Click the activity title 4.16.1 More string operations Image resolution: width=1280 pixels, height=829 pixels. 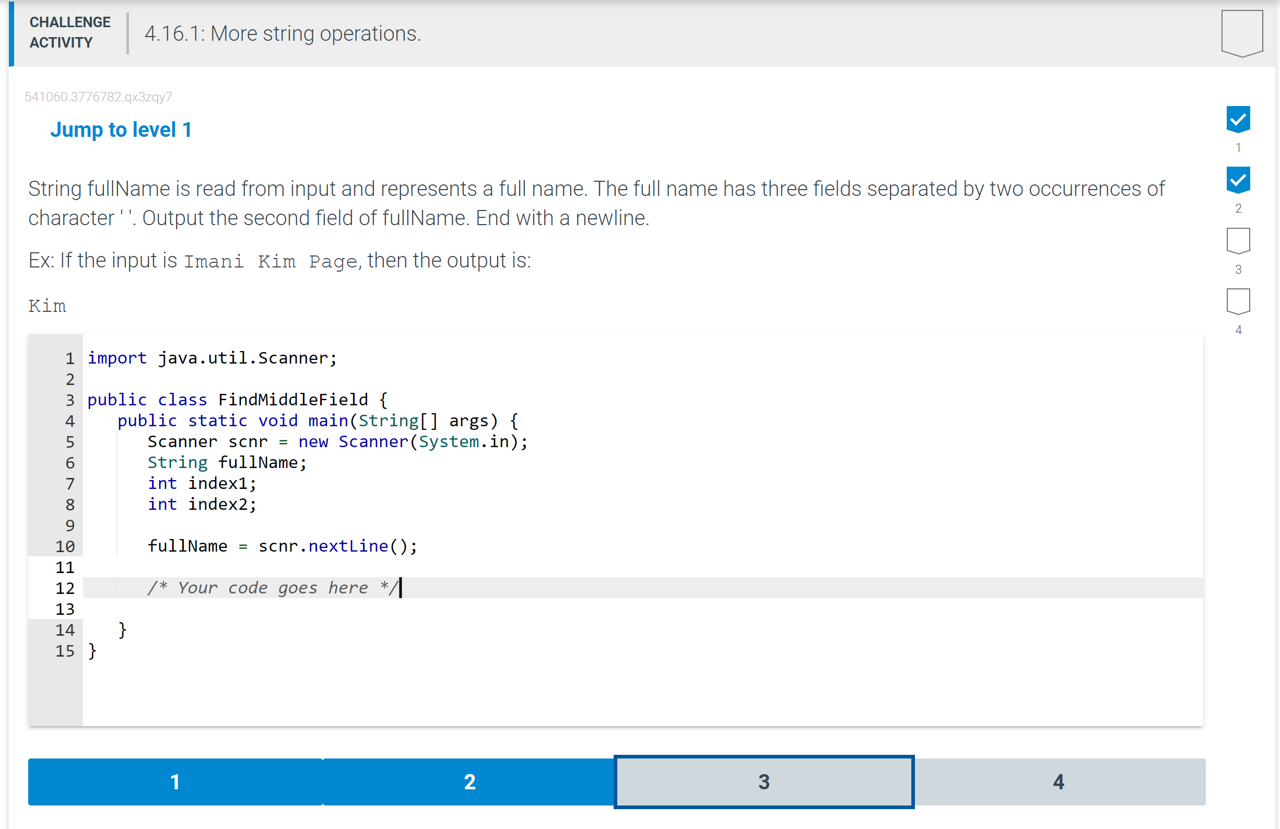click(x=283, y=33)
